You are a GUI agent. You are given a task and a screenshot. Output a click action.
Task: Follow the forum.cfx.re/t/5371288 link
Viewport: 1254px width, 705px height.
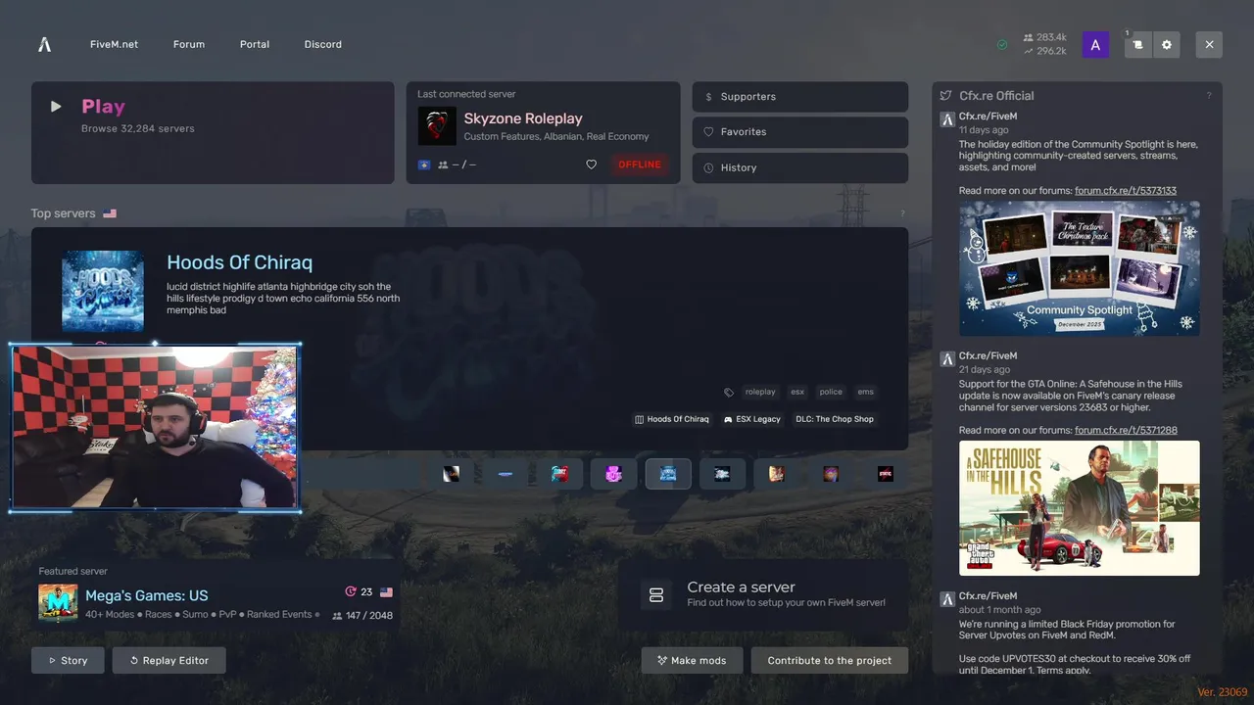pyautogui.click(x=1126, y=431)
